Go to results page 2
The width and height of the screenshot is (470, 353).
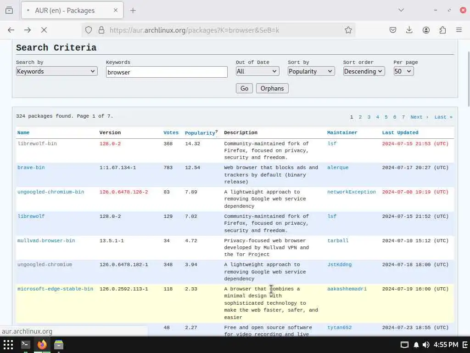(x=360, y=117)
